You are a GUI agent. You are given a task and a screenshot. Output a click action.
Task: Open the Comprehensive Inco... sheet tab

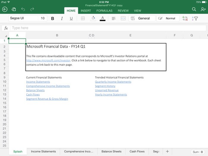78,152
